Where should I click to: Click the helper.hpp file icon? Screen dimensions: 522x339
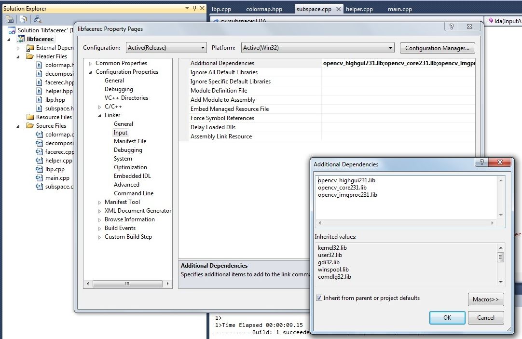point(39,91)
